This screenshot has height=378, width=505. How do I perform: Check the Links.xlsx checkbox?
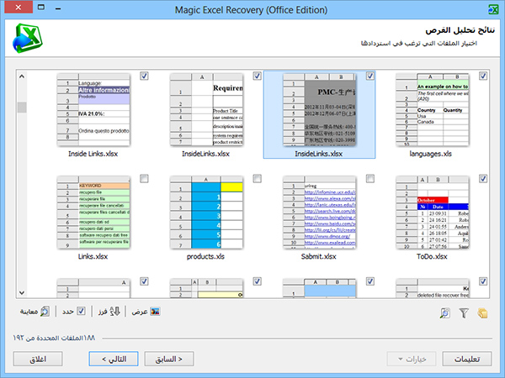pyautogui.click(x=144, y=179)
